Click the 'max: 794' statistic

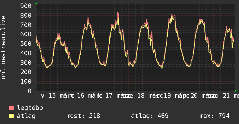(x=215, y=116)
